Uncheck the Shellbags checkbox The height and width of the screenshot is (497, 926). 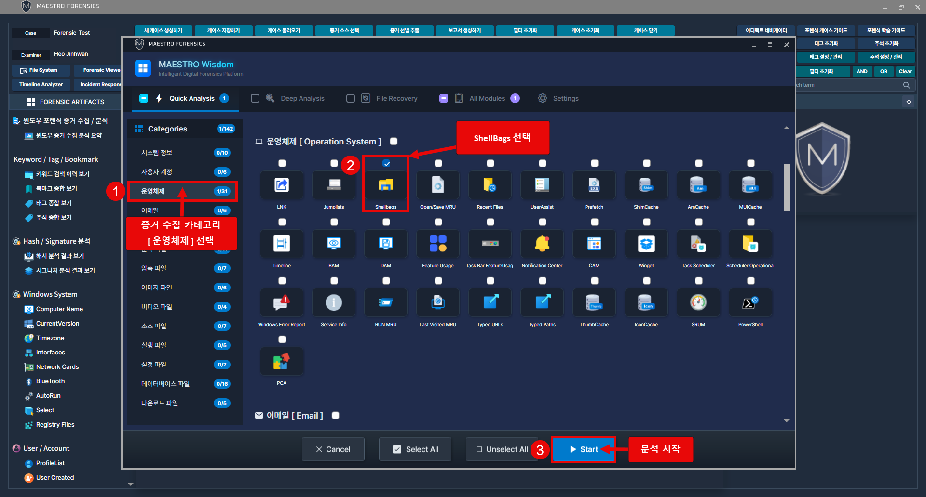pyautogui.click(x=386, y=164)
